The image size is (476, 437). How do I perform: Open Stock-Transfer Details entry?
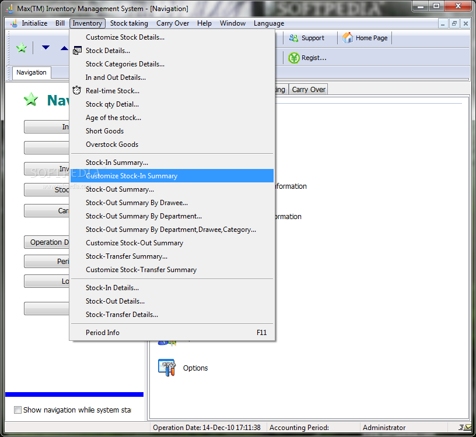click(172, 315)
